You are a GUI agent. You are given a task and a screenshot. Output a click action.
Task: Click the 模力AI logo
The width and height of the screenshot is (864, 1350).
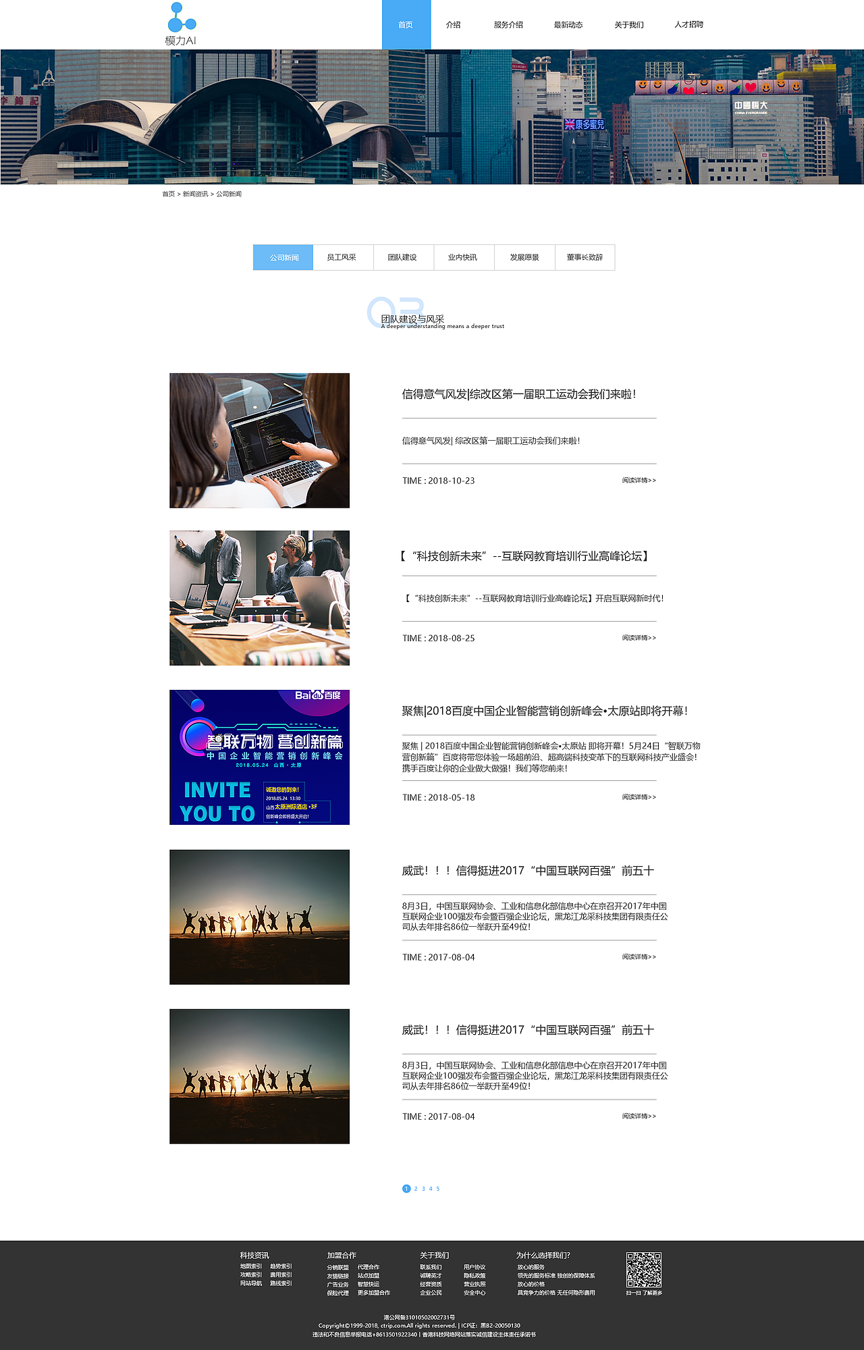point(181,24)
